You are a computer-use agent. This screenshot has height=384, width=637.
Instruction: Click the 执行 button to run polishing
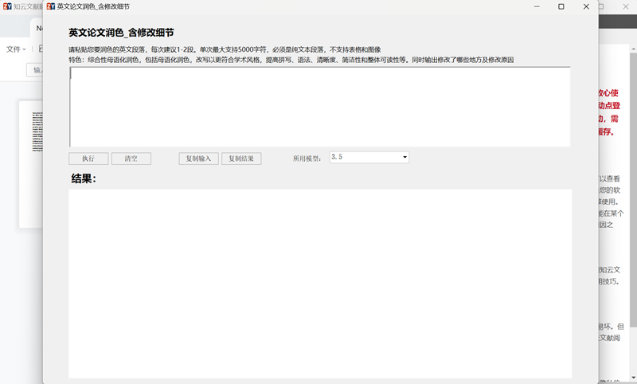click(x=88, y=159)
